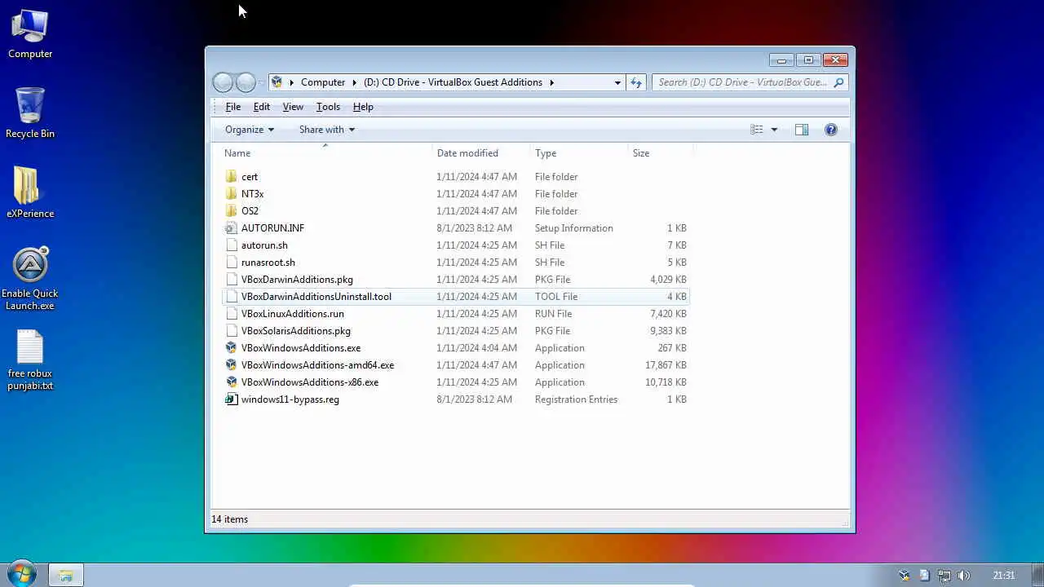1044x587 pixels.
Task: Open the Share with dropdown
Action: 327,130
